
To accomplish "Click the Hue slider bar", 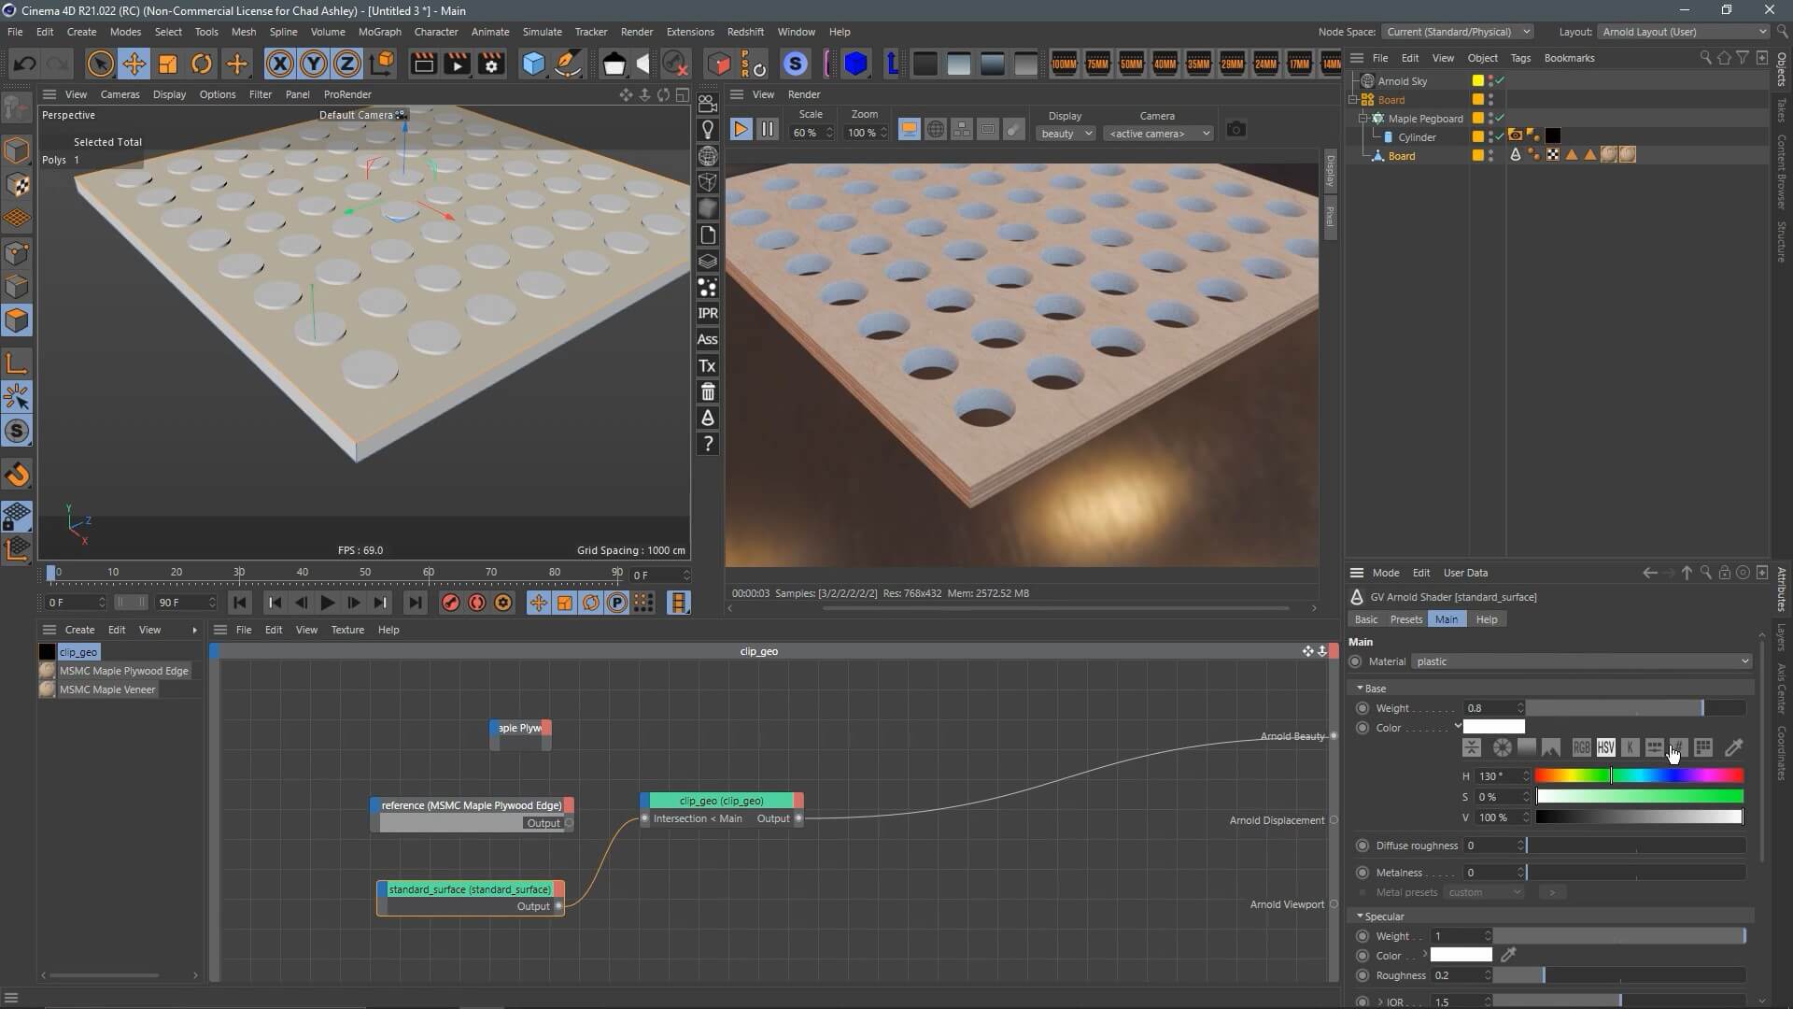I will [x=1639, y=775].
